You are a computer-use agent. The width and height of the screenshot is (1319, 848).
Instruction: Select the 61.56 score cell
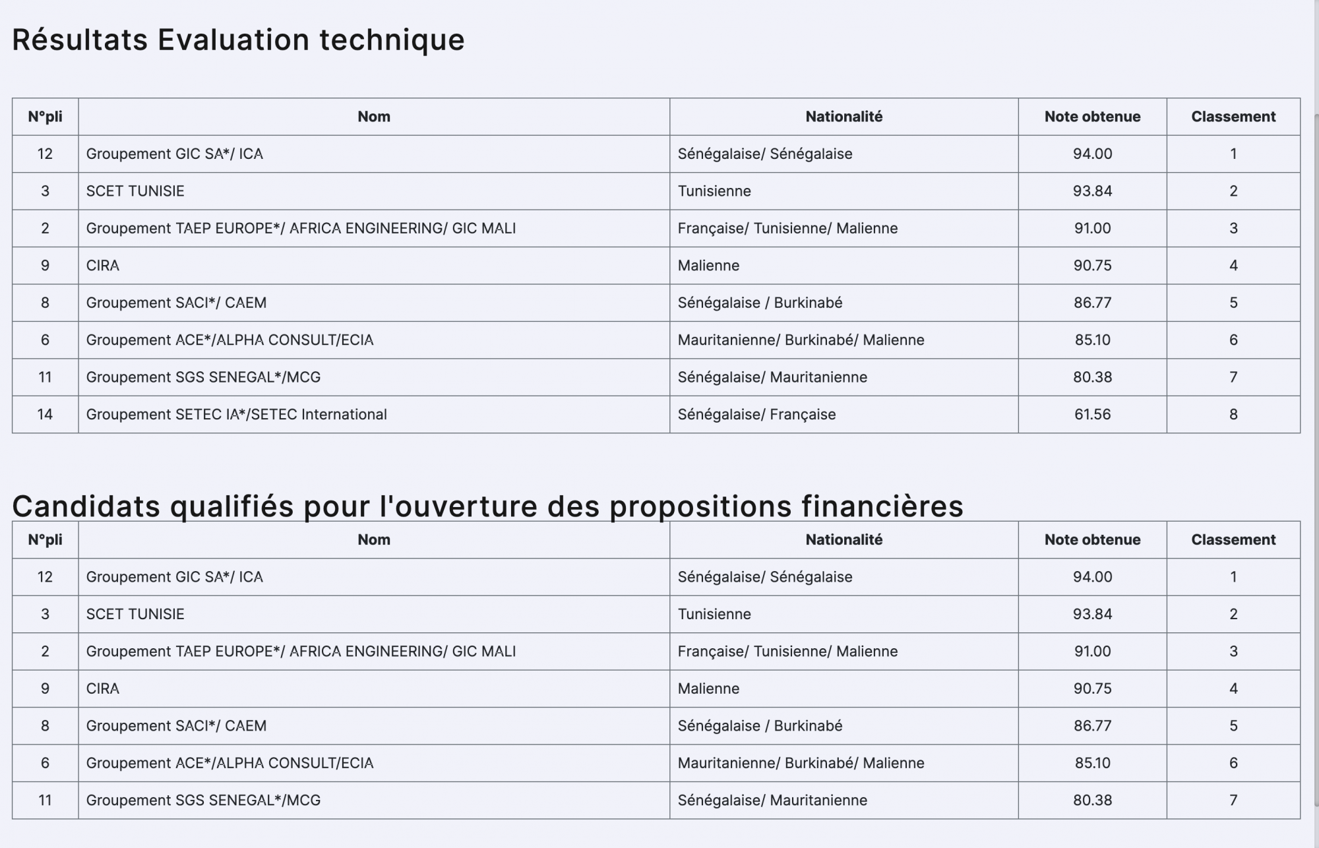[x=1091, y=414]
